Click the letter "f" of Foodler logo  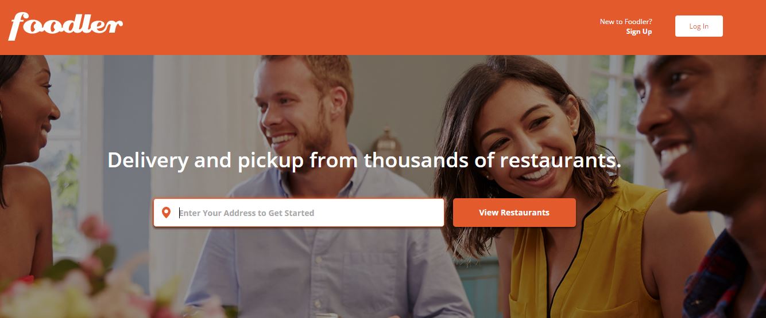[x=20, y=26]
